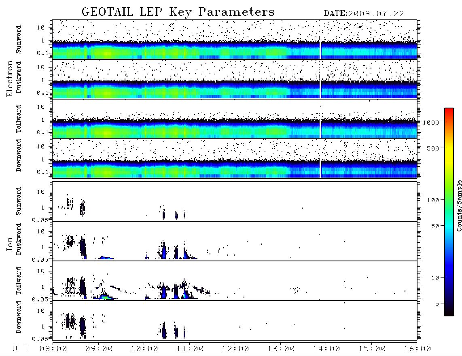Click the Ion Dawnward spectrogram panel

tap(235, 320)
